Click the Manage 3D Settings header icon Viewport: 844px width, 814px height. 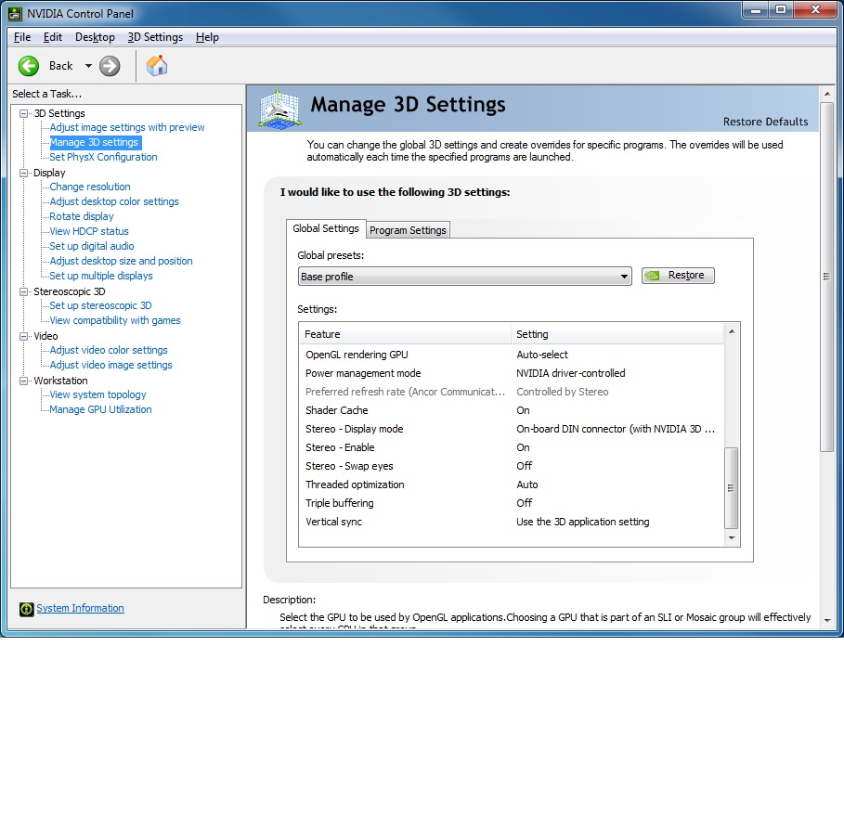(279, 110)
